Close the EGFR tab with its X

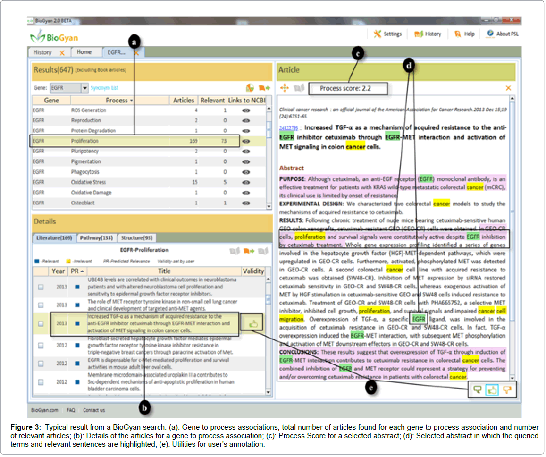136,53
